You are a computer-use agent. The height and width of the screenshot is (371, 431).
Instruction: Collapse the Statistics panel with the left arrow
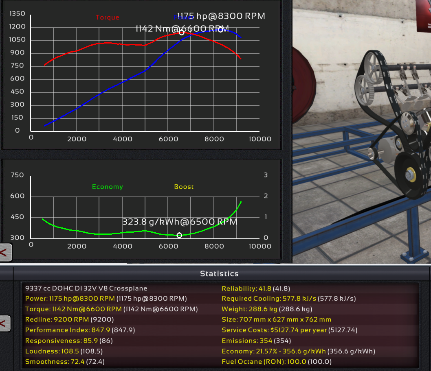[x=5, y=323]
